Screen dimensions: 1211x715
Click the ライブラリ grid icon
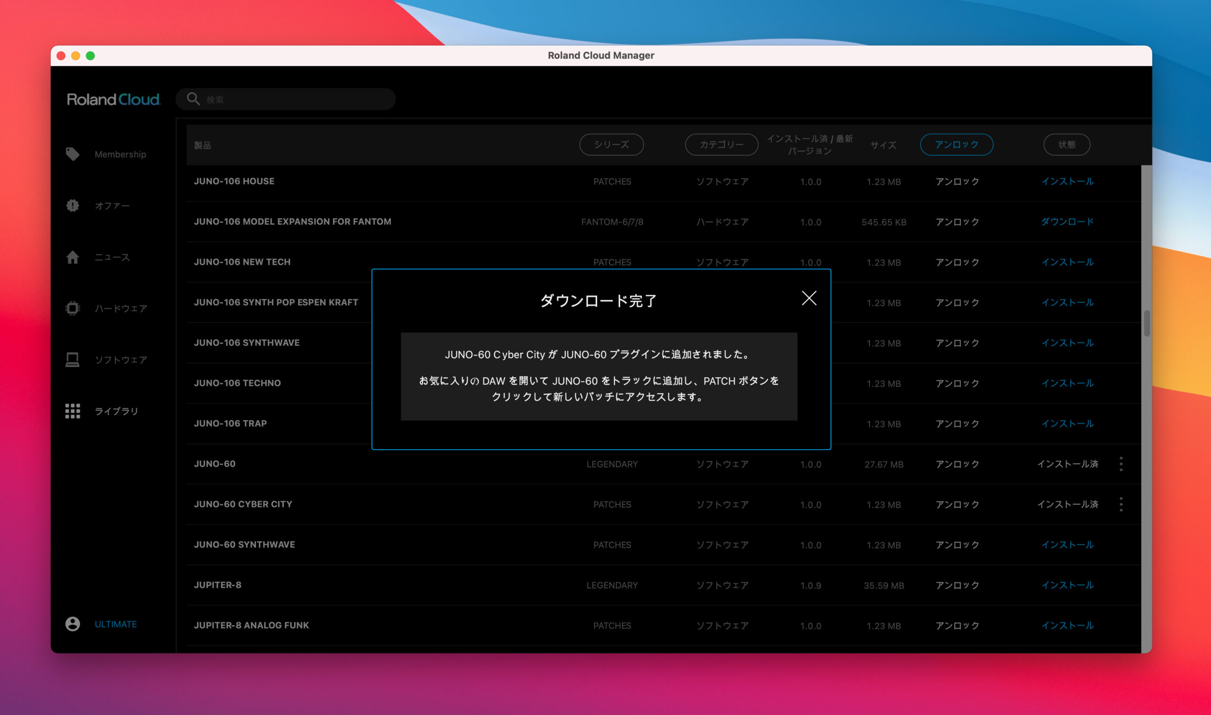(x=73, y=411)
